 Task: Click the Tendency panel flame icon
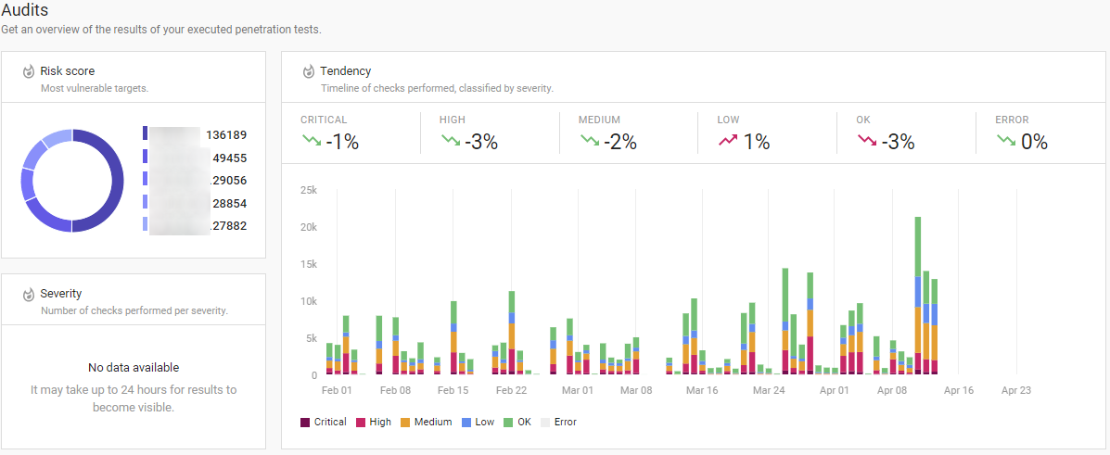click(x=308, y=71)
